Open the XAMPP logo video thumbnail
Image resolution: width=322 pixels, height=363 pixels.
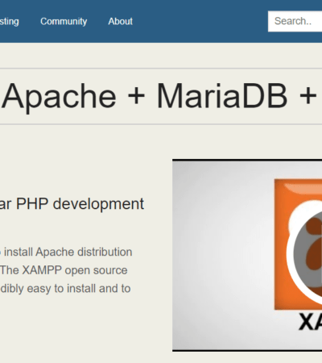247,255
